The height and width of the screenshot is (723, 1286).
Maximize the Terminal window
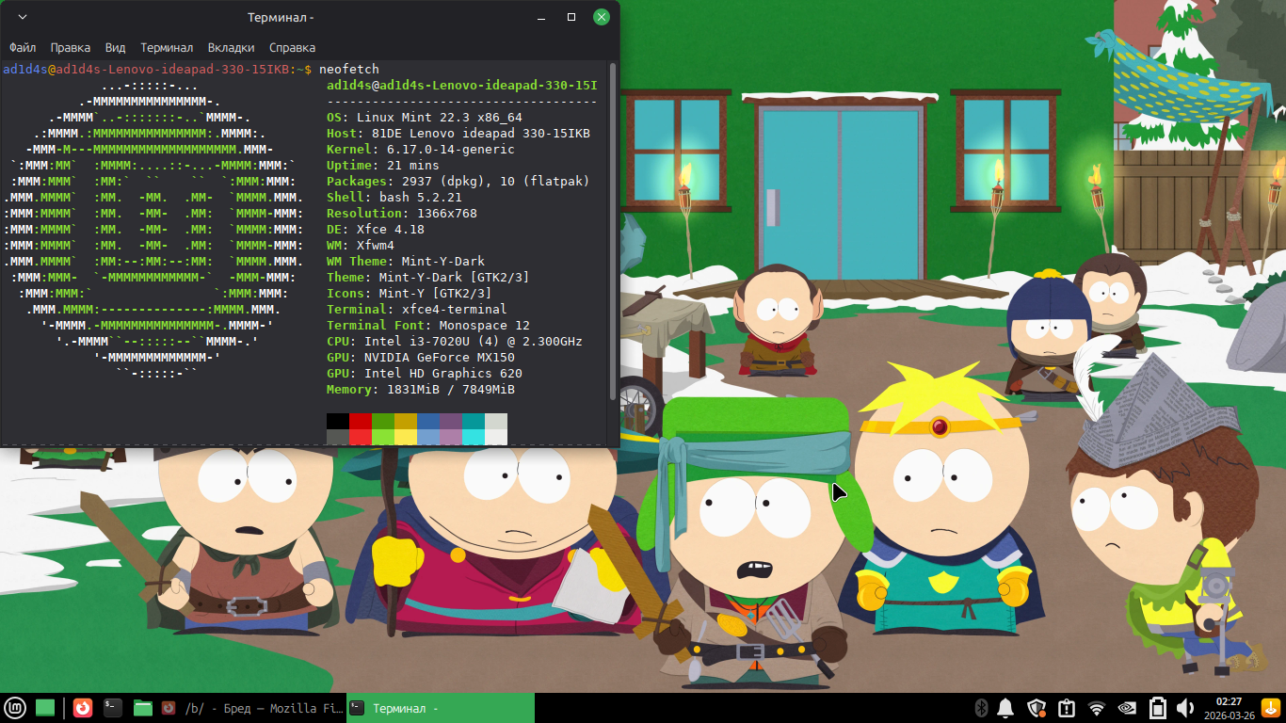(571, 17)
